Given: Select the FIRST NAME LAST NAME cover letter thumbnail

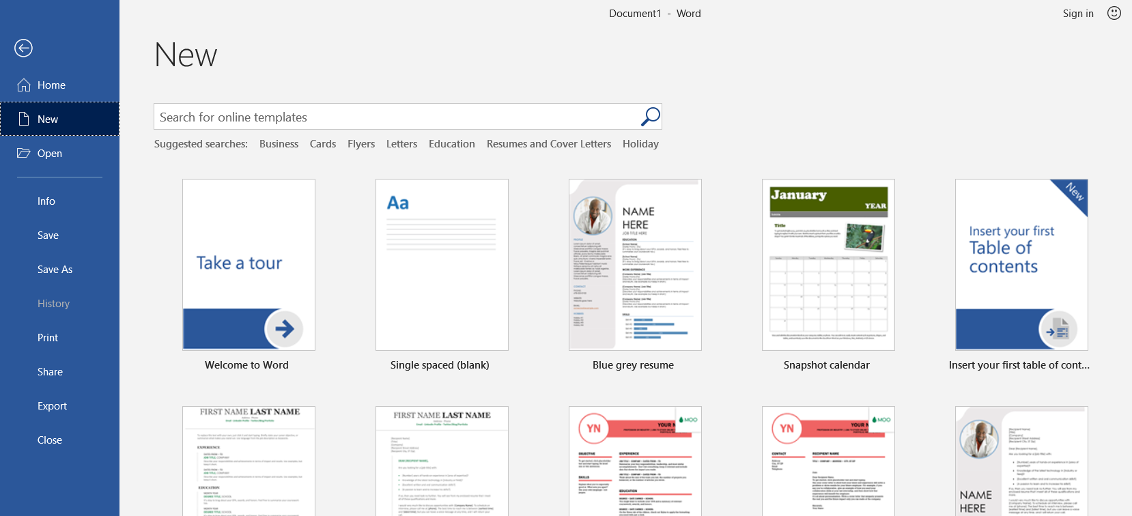Looking at the screenshot, I should (442, 461).
